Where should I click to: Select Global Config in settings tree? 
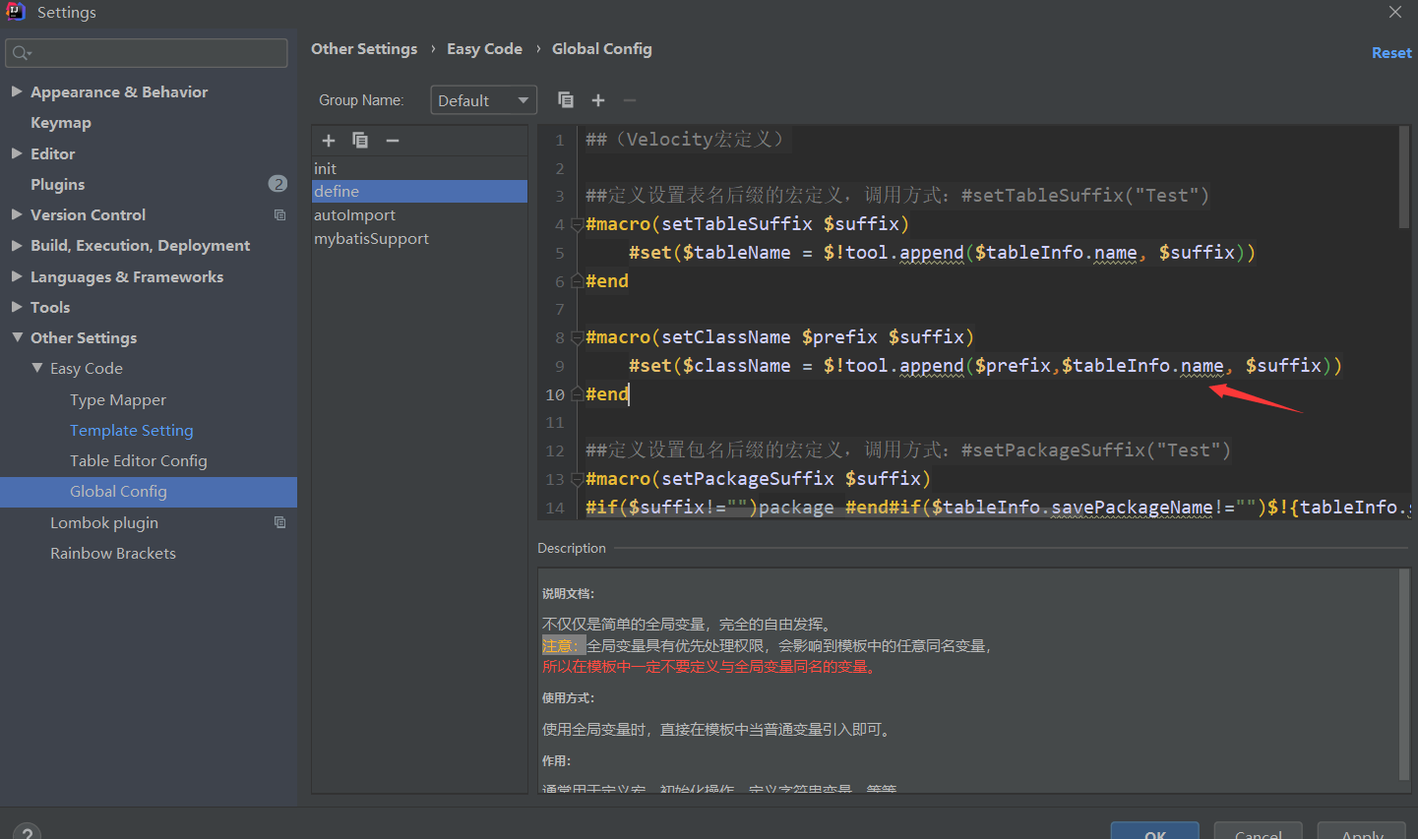coord(149,492)
